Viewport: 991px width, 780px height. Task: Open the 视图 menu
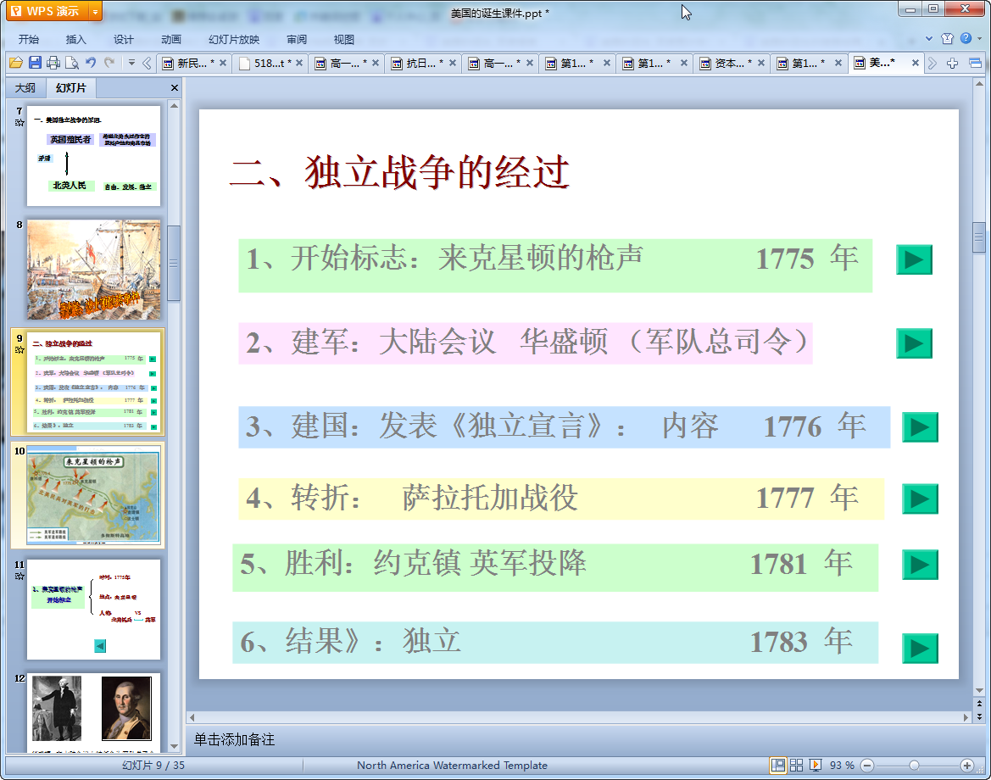[x=344, y=39]
